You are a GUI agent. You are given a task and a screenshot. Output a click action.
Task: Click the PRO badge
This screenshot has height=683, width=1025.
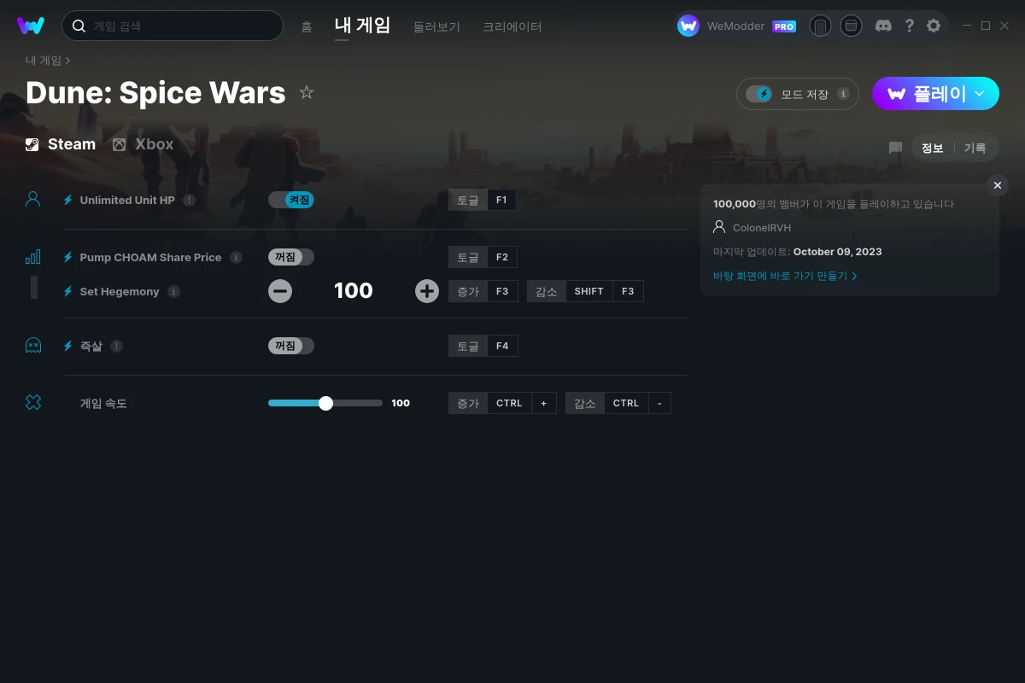(x=784, y=26)
